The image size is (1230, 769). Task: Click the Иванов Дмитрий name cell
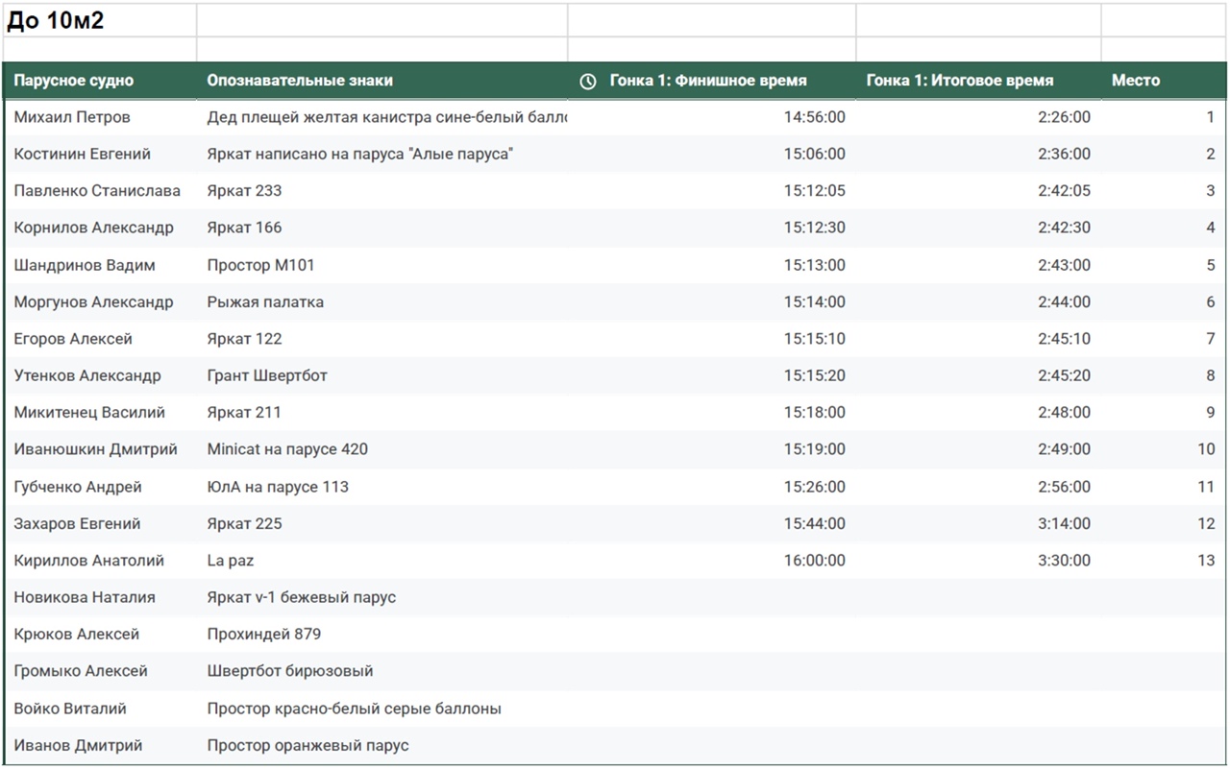[78, 746]
